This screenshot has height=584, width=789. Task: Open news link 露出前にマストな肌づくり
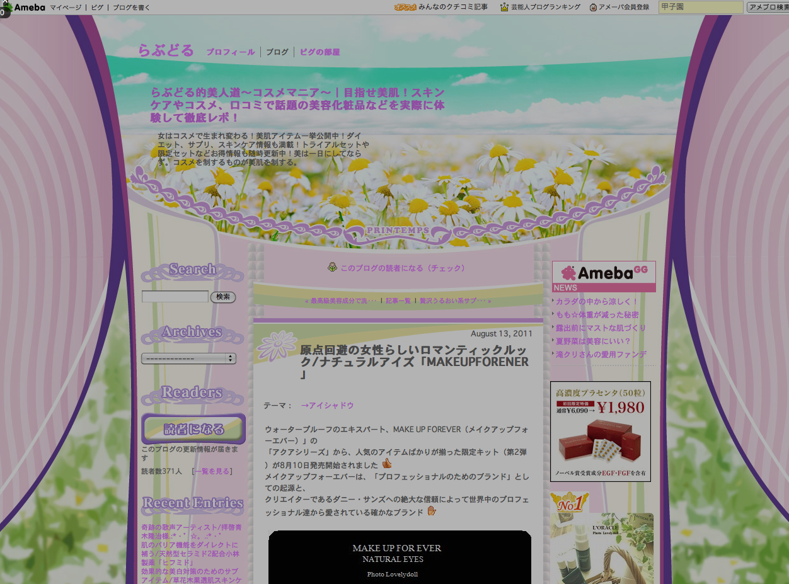601,328
